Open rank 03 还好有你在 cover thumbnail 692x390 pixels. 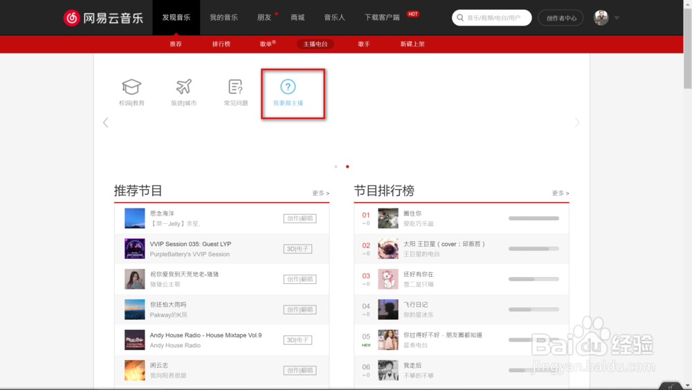click(x=388, y=279)
